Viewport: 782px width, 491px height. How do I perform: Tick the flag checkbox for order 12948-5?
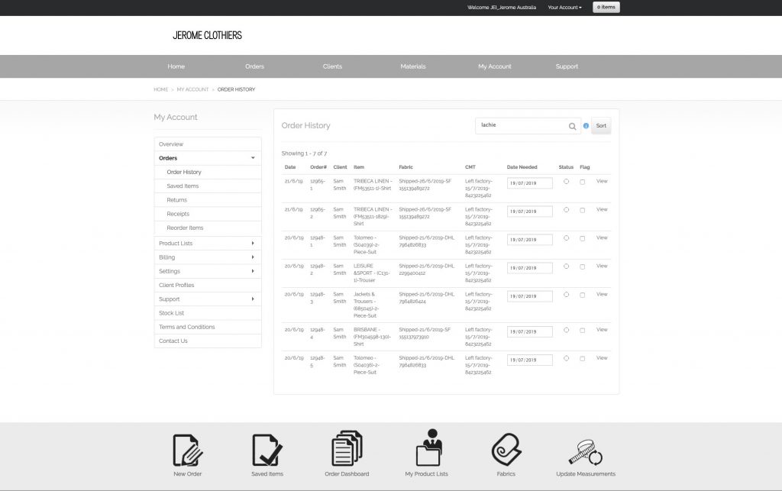coord(583,357)
